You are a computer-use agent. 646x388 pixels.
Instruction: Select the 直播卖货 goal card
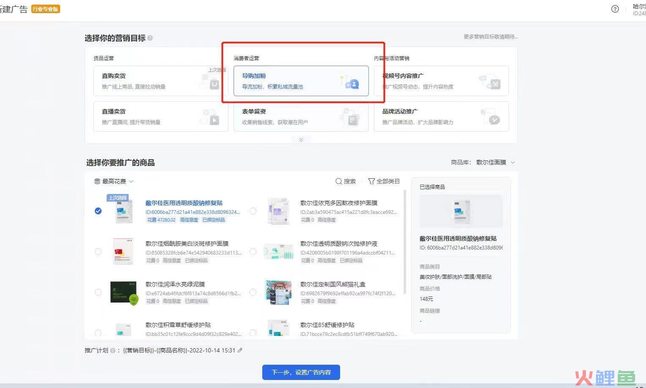point(161,116)
